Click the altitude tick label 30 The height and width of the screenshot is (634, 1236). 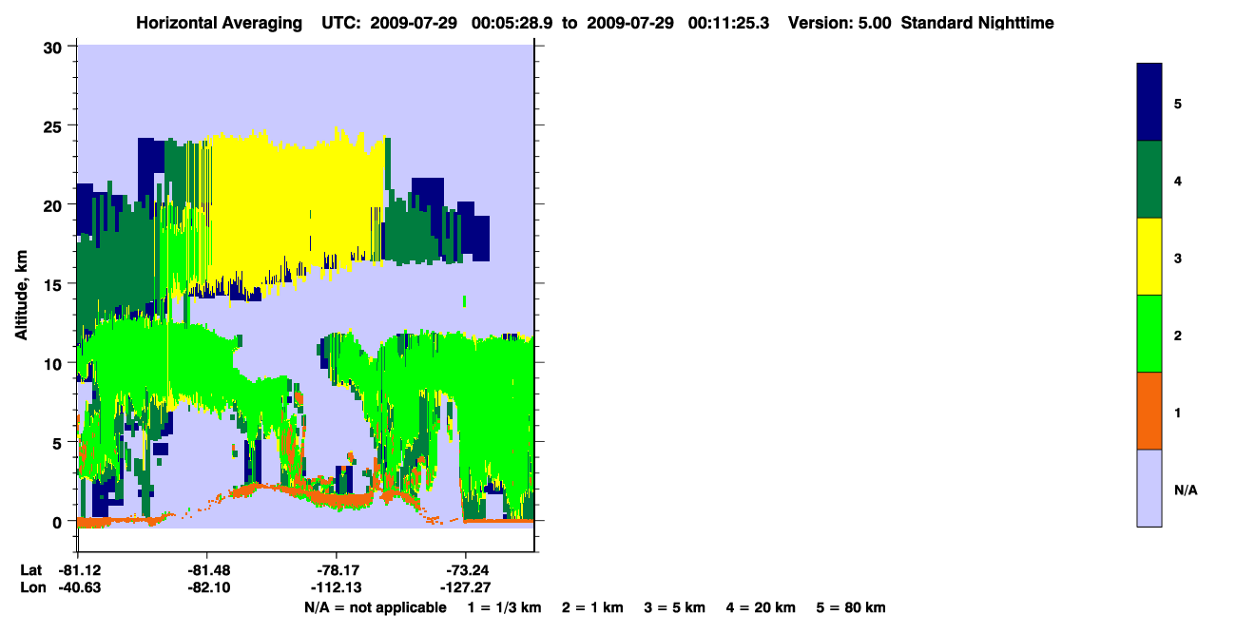point(54,47)
